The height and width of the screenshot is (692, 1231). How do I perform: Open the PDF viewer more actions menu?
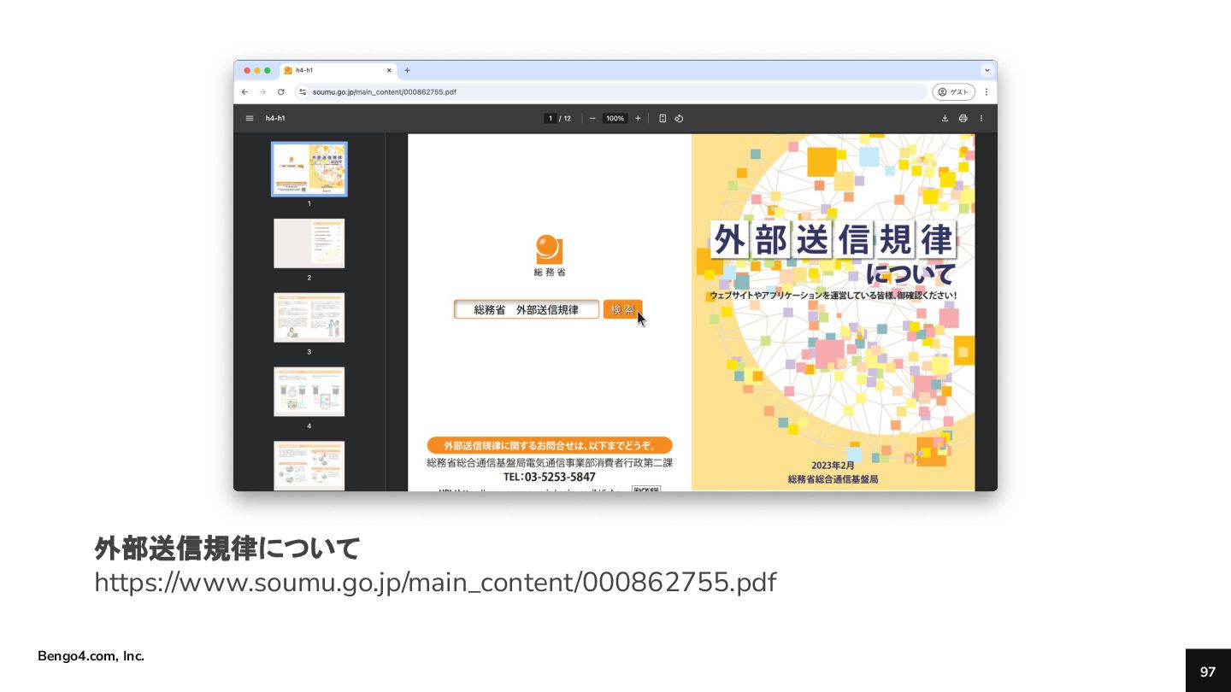click(981, 118)
